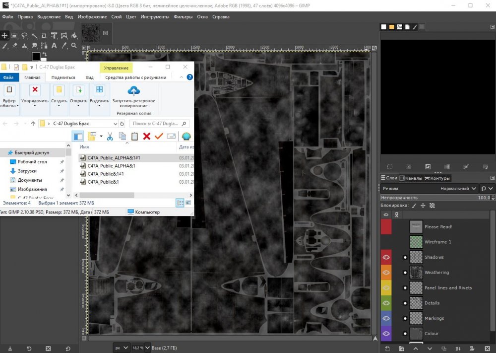The image size is (496, 353).
Task: Click the swap foreground/background colors arrow
Action: click(x=44, y=54)
